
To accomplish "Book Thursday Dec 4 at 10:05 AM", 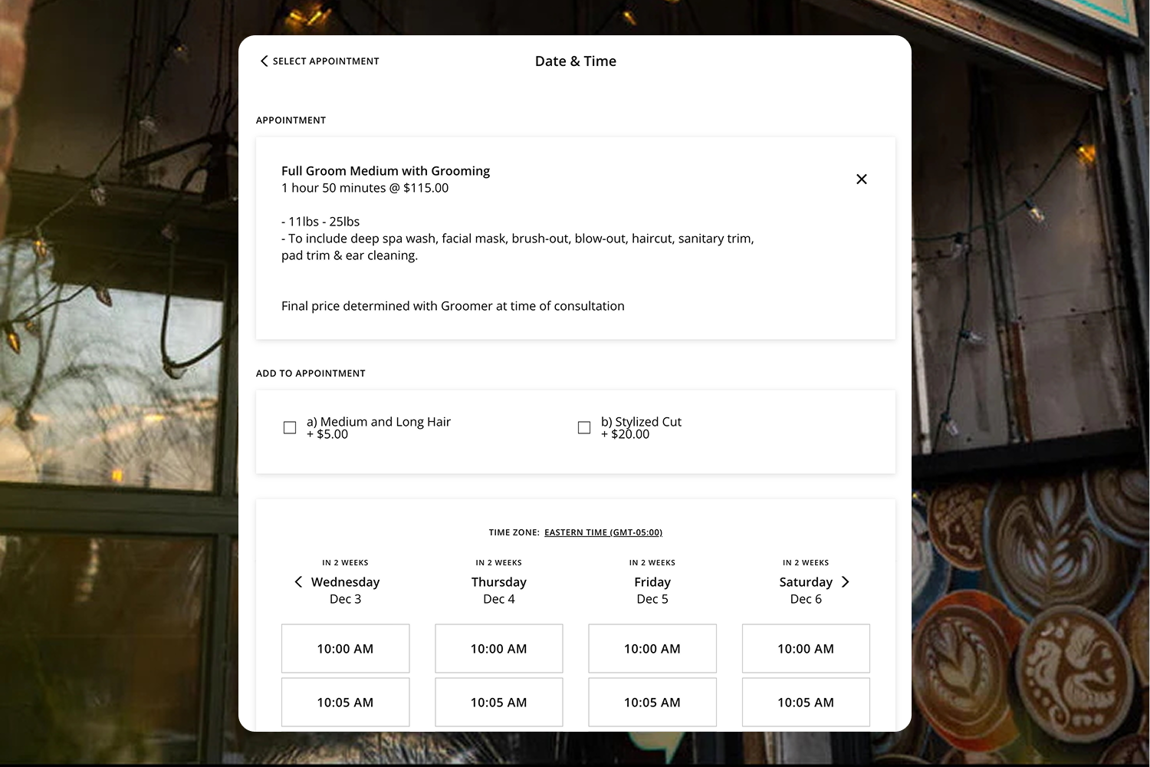I will click(x=499, y=702).
